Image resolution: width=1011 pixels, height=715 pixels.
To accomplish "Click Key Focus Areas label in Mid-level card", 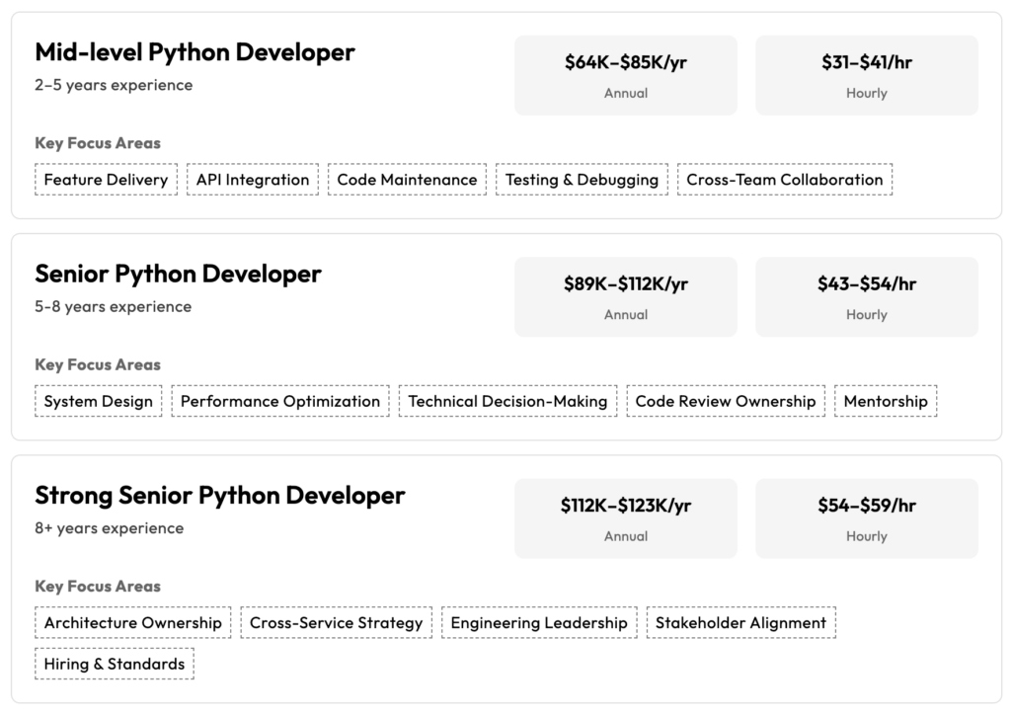I will tap(98, 143).
